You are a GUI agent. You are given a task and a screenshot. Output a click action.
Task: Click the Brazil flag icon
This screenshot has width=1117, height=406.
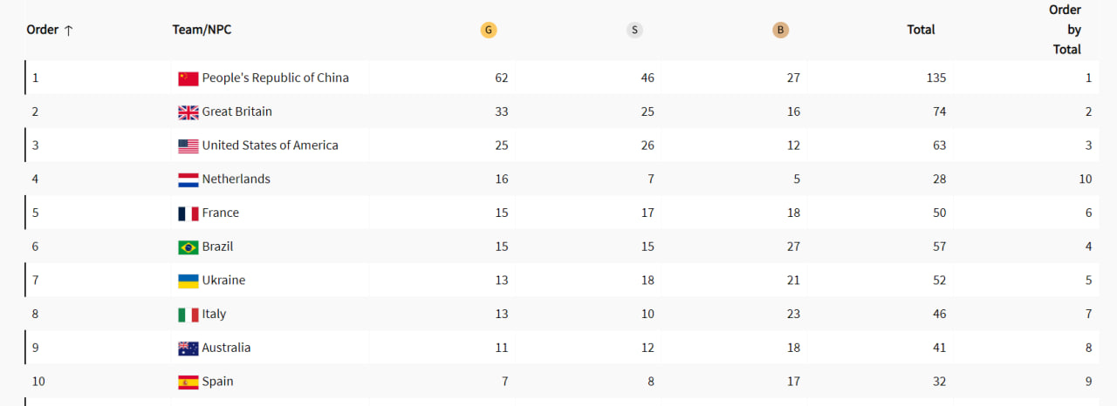(188, 247)
